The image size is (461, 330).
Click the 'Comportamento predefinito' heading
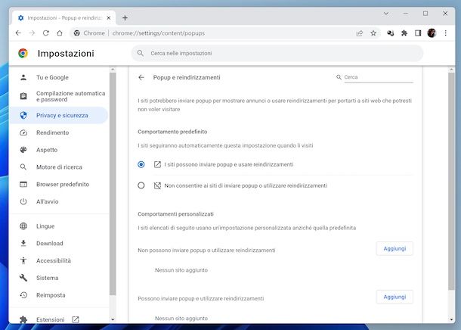coord(172,132)
